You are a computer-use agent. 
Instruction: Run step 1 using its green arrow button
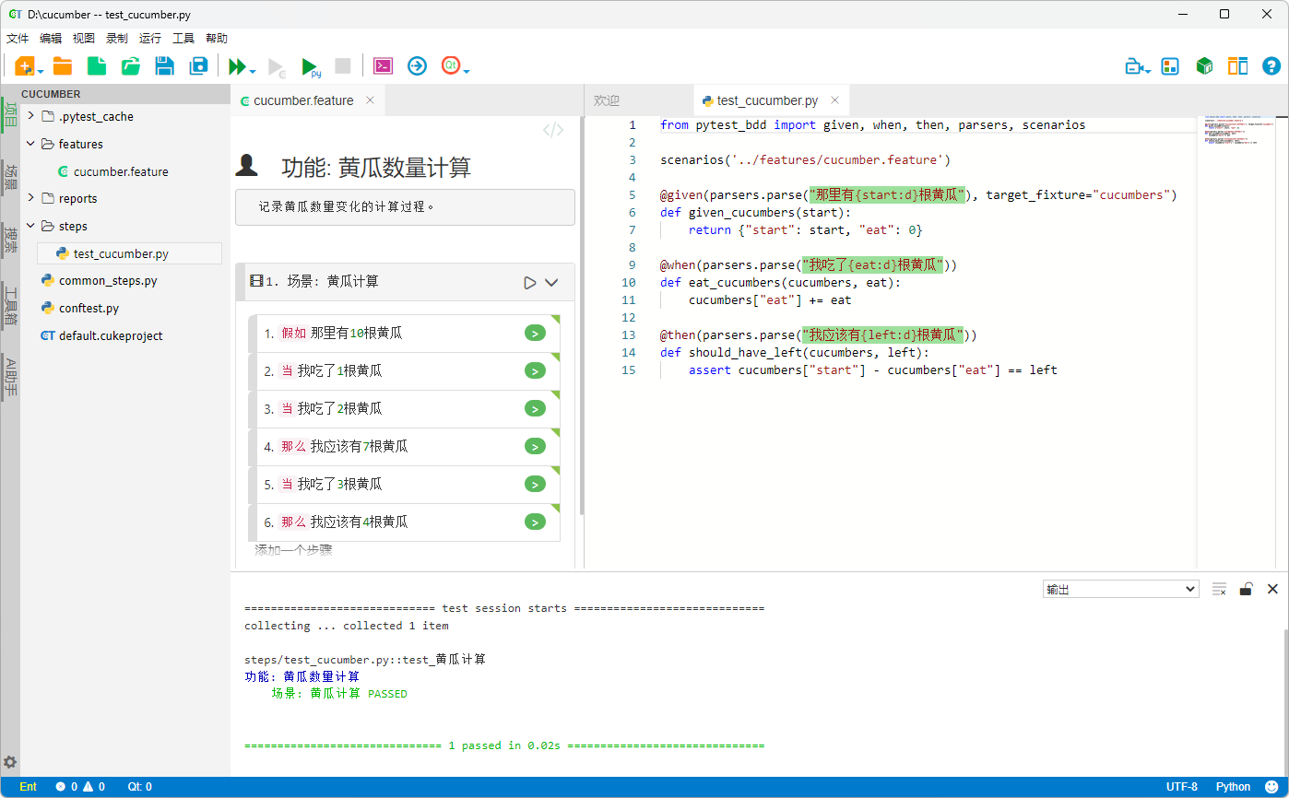tap(535, 333)
